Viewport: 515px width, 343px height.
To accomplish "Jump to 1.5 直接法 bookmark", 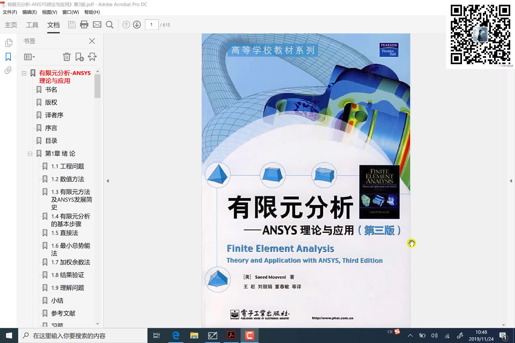I will pos(65,233).
